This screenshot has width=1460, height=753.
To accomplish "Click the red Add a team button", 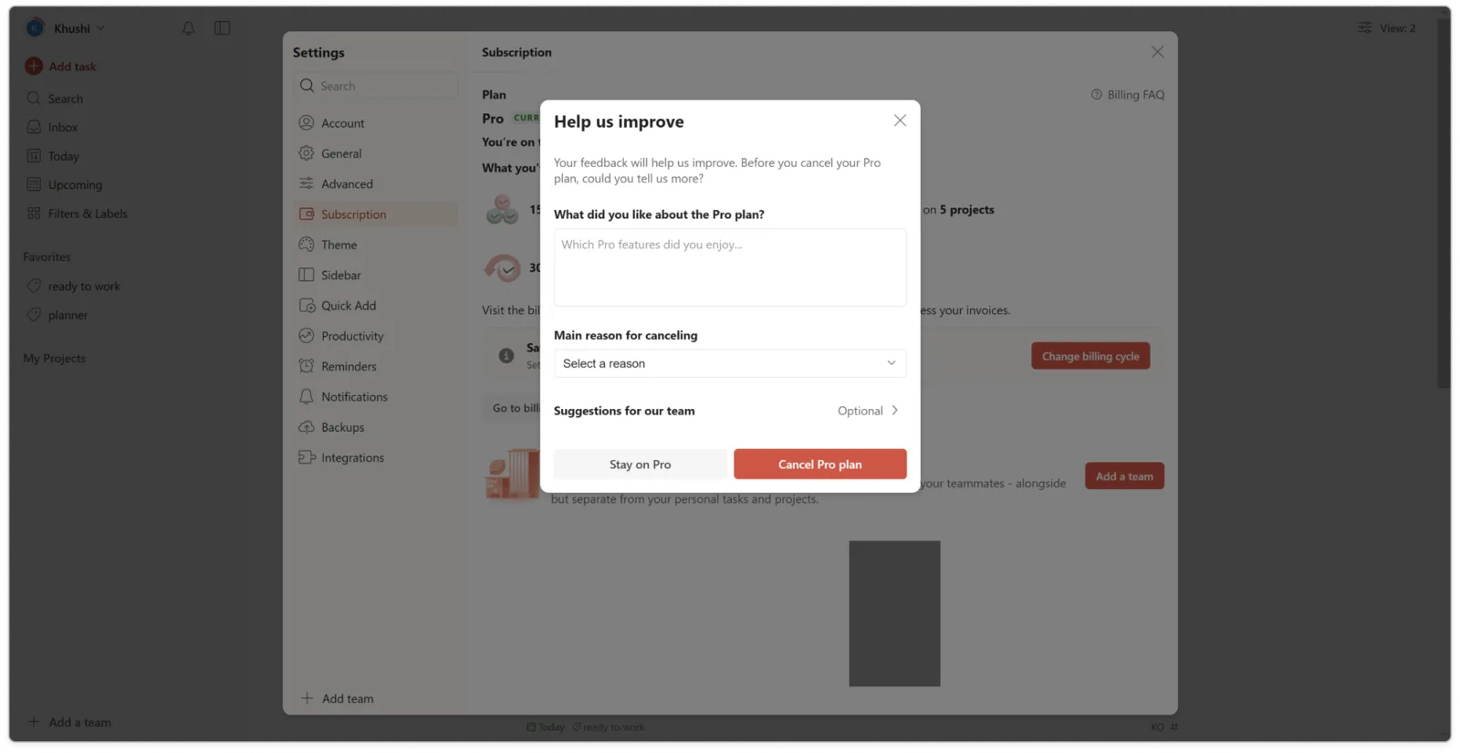I will (1124, 476).
